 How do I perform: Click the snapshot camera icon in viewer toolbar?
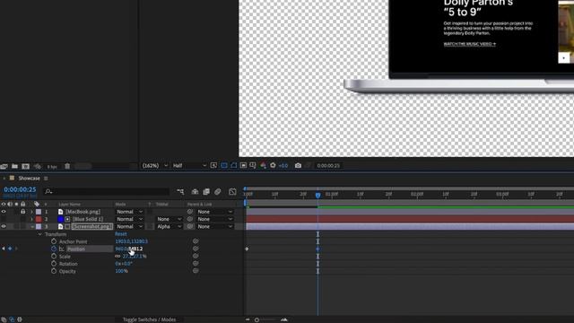[298, 166]
